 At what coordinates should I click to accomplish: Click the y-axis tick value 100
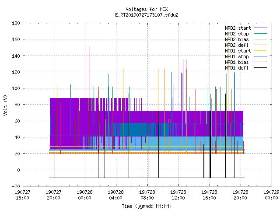(x=16, y=88)
